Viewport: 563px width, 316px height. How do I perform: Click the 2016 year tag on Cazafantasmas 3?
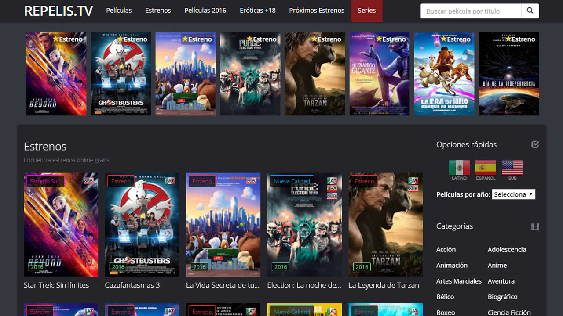(118, 267)
